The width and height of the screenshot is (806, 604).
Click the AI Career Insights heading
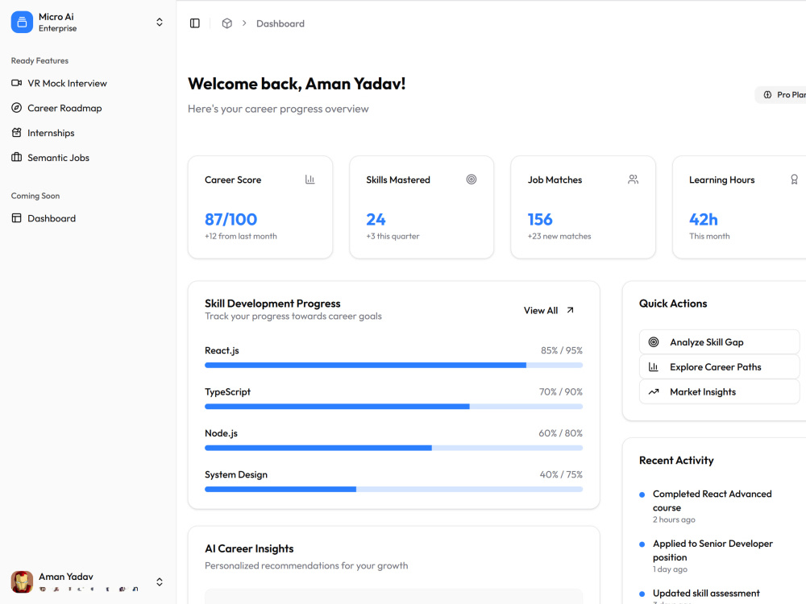pyautogui.click(x=249, y=548)
